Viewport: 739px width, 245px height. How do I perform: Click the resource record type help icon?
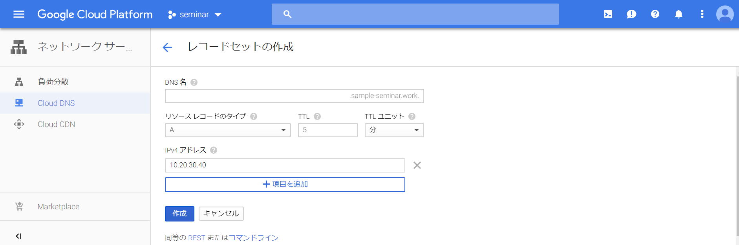(254, 116)
